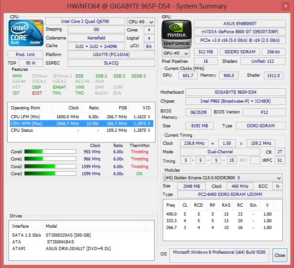Click the Core3 usage bar
The height and width of the screenshot is (268, 294).
tap(50, 173)
